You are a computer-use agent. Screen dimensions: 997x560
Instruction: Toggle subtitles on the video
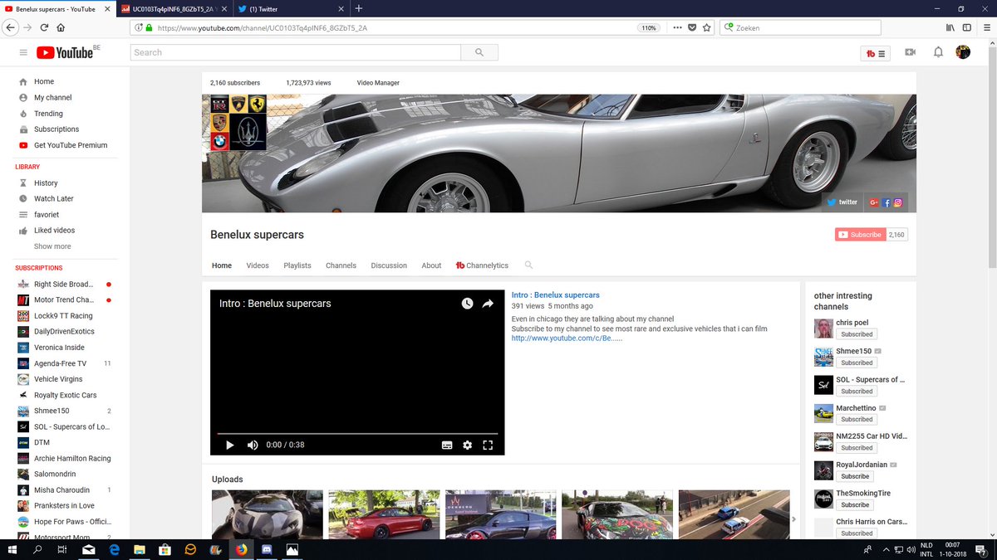pos(447,445)
